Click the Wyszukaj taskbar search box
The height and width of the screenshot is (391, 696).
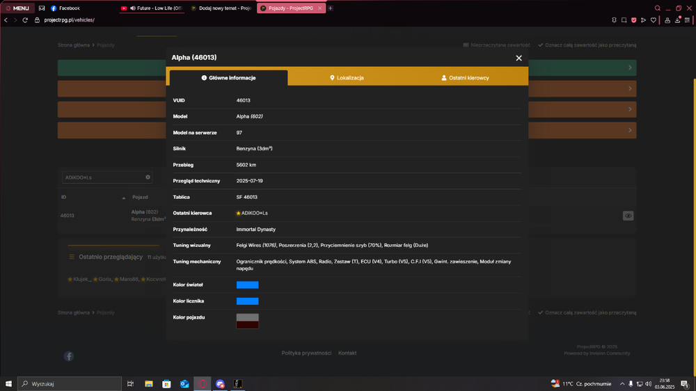(70, 384)
